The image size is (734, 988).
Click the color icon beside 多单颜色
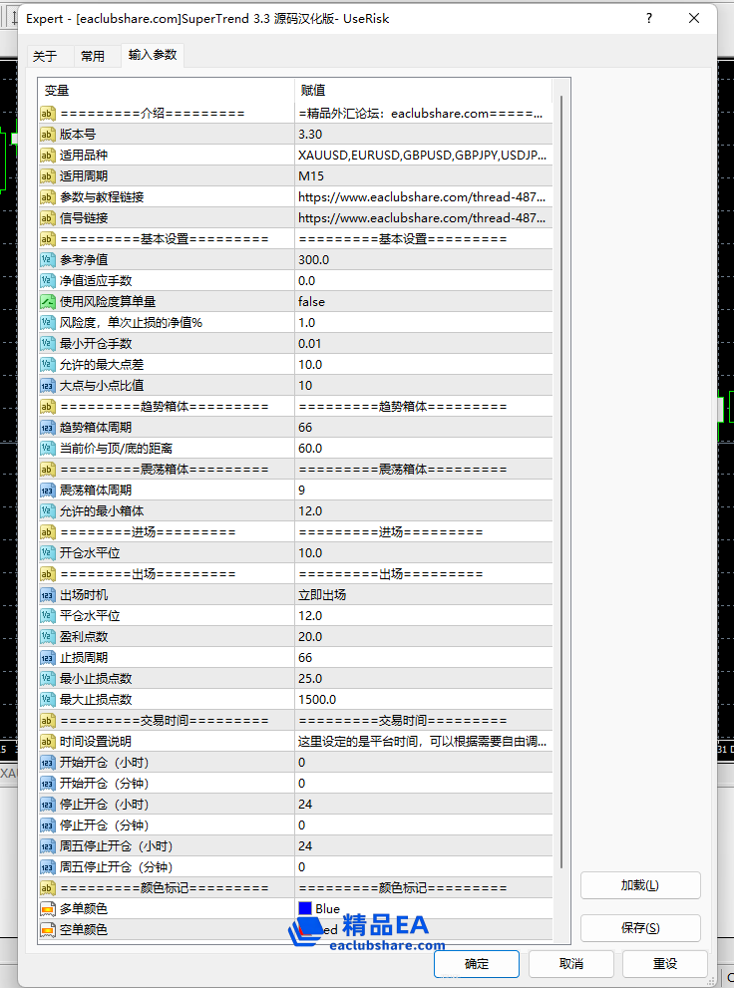(x=48, y=908)
